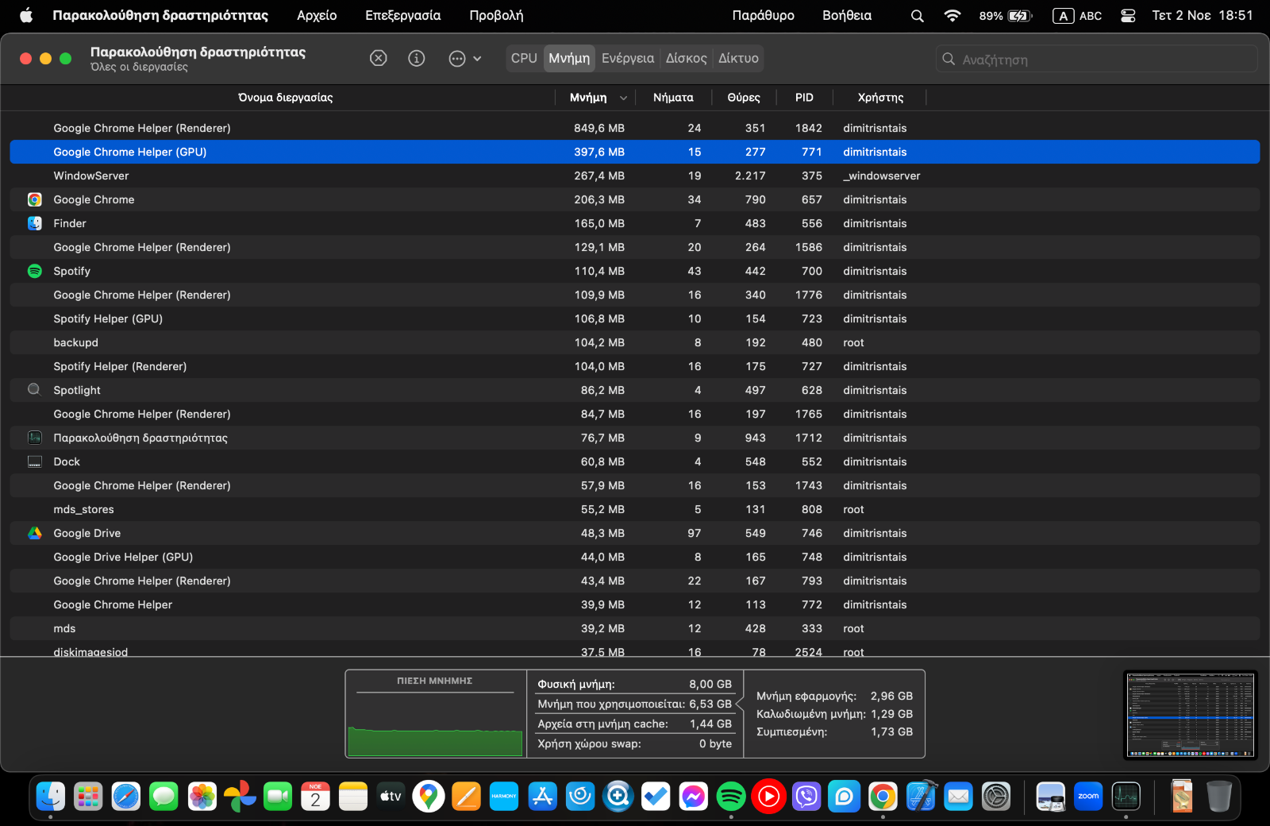Toggle sort order on Μνήμη column header
The width and height of the screenshot is (1270, 826).
pos(597,98)
